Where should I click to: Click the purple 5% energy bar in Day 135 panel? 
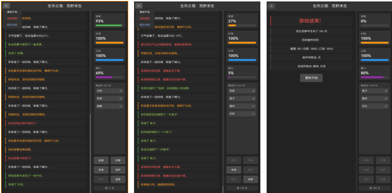[x=242, y=77]
